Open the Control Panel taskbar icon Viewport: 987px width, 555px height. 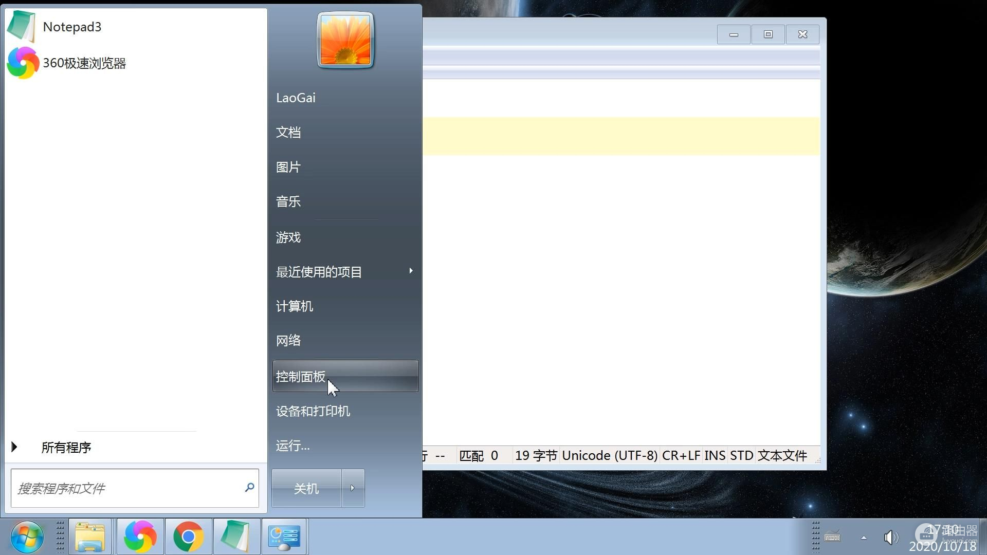pyautogui.click(x=284, y=536)
